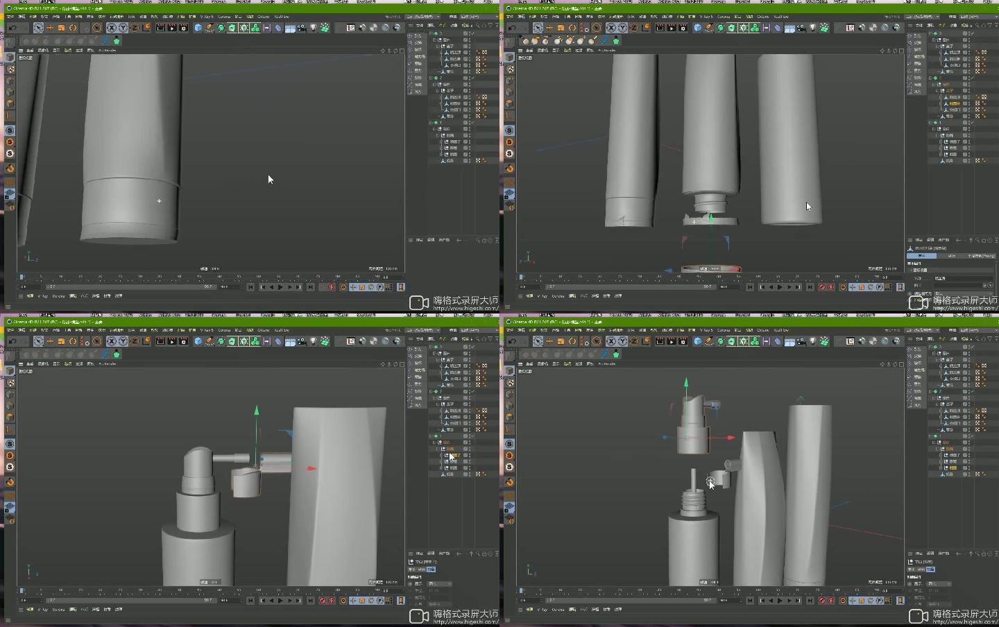Add Cube primitive in detached-cap window

[x=697, y=28]
